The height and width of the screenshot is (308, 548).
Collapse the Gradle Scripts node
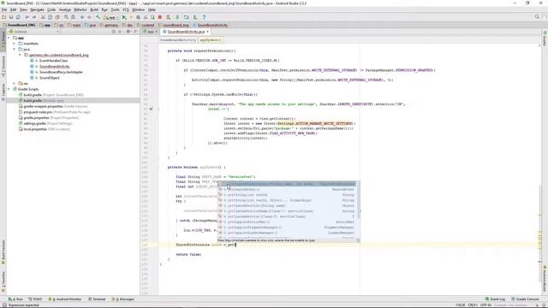9,89
